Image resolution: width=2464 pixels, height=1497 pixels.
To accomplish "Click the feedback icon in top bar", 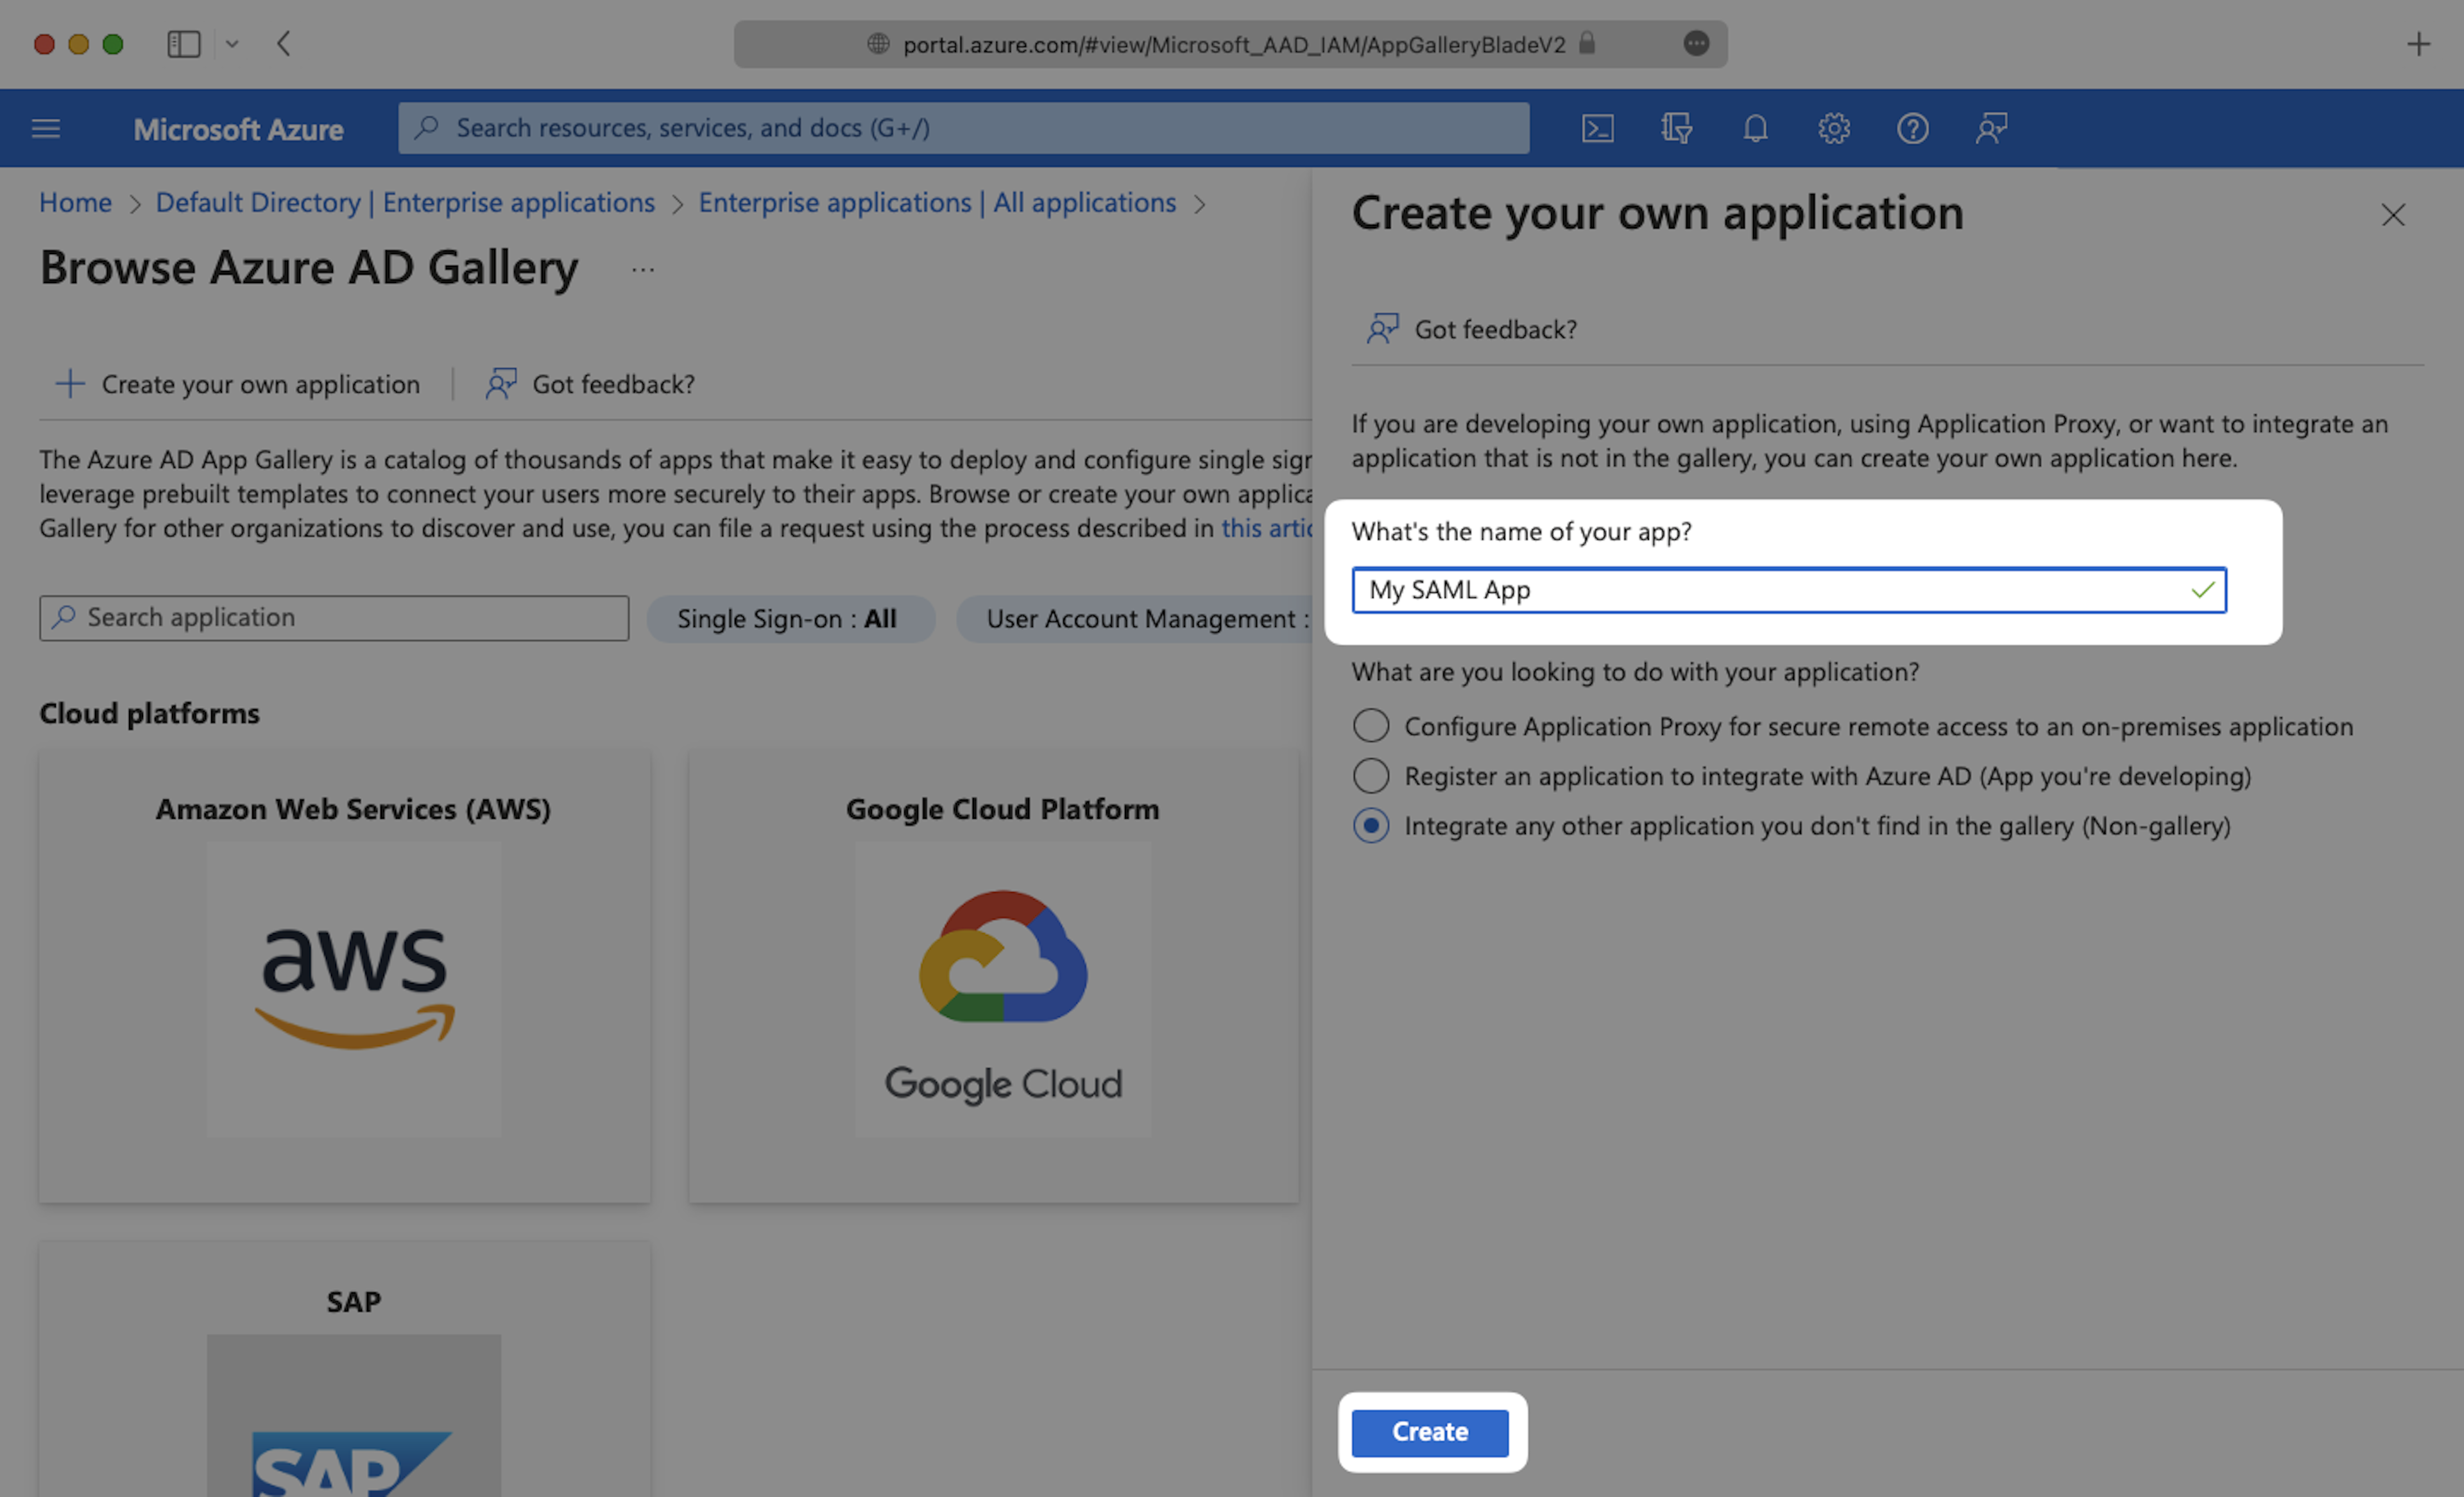I will tap(1991, 128).
